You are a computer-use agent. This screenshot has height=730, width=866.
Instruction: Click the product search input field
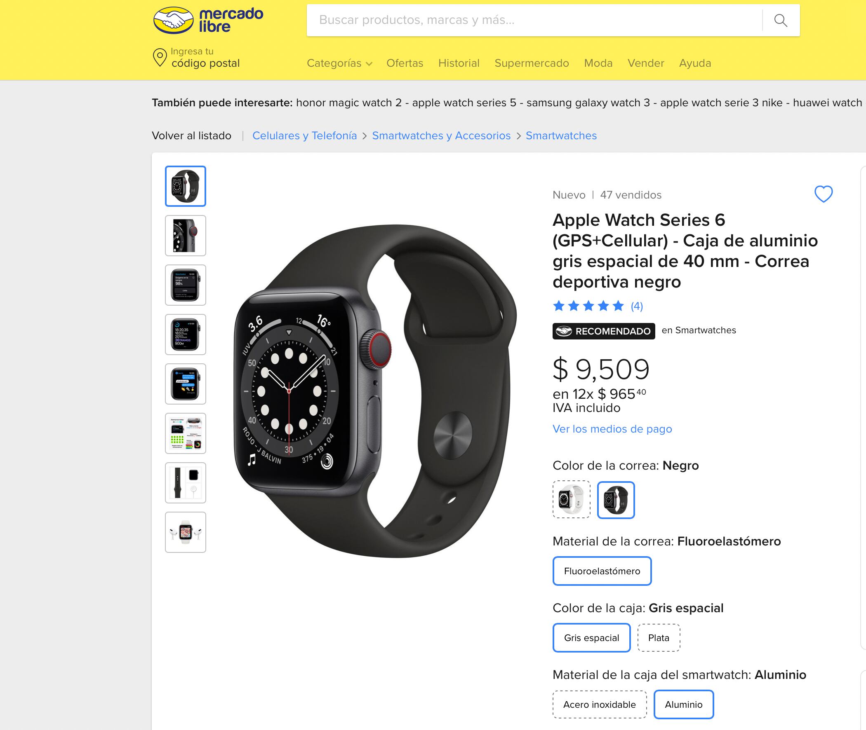click(x=534, y=20)
